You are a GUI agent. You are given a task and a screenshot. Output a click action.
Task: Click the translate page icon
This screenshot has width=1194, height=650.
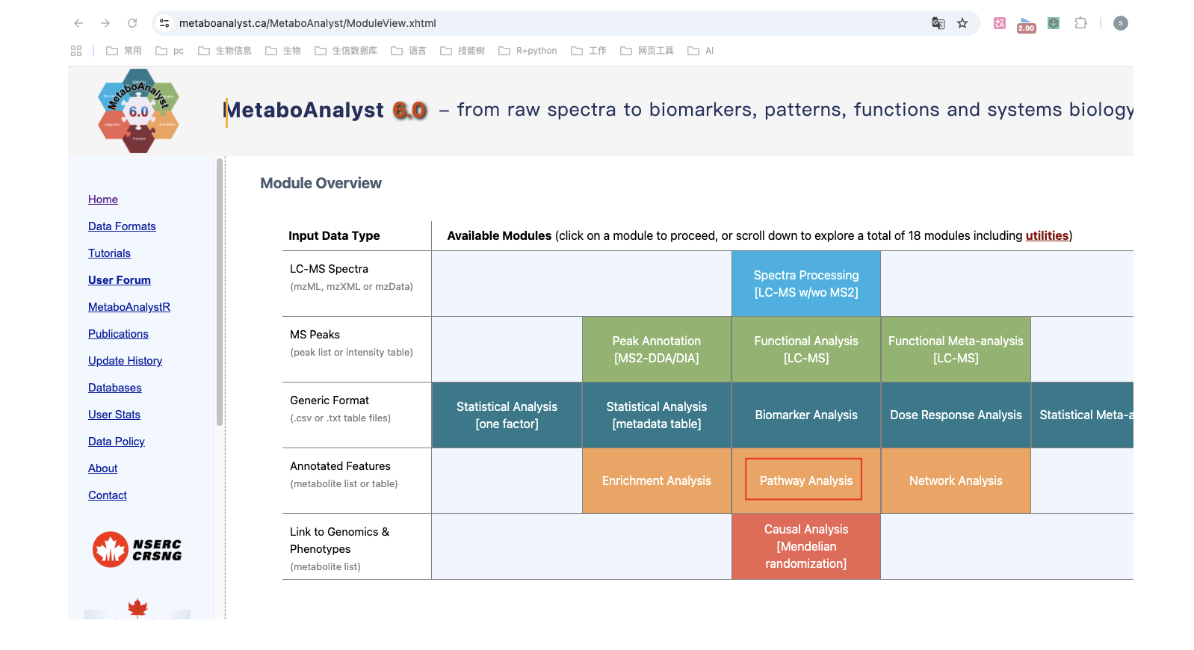point(938,23)
